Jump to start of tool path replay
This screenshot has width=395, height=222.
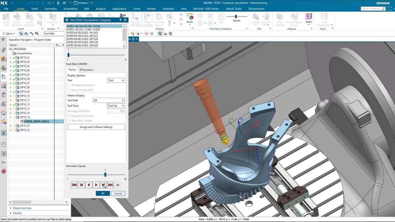[74, 185]
